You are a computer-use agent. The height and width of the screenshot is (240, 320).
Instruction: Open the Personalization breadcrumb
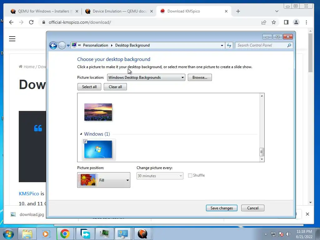(96, 45)
